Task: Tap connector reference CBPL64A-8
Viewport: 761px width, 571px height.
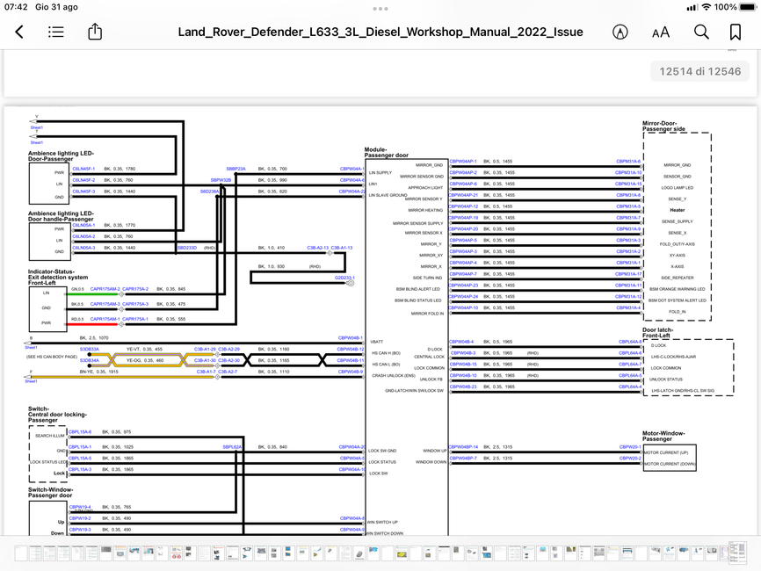Action: tap(630, 342)
